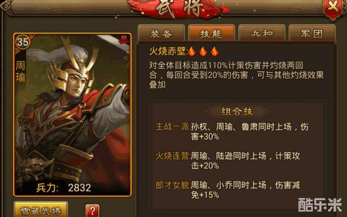Click the third flame skill icon

tap(215, 52)
